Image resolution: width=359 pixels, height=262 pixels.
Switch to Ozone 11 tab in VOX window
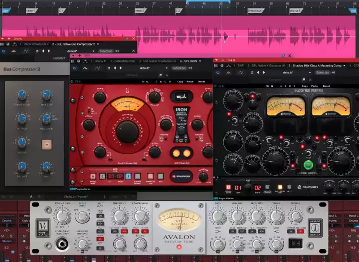click(x=98, y=61)
